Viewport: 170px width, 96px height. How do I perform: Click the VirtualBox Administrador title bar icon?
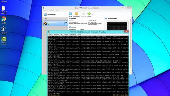pyautogui.click(x=43, y=8)
